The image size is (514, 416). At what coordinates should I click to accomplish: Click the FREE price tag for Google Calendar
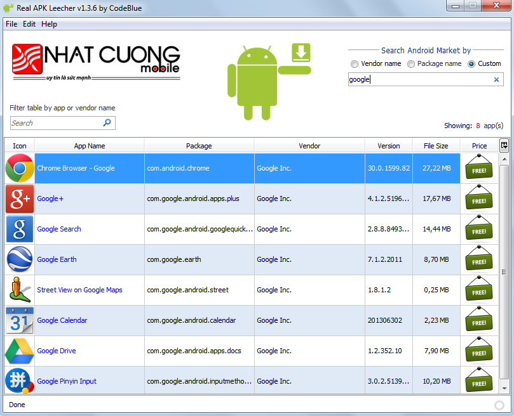pos(479,320)
